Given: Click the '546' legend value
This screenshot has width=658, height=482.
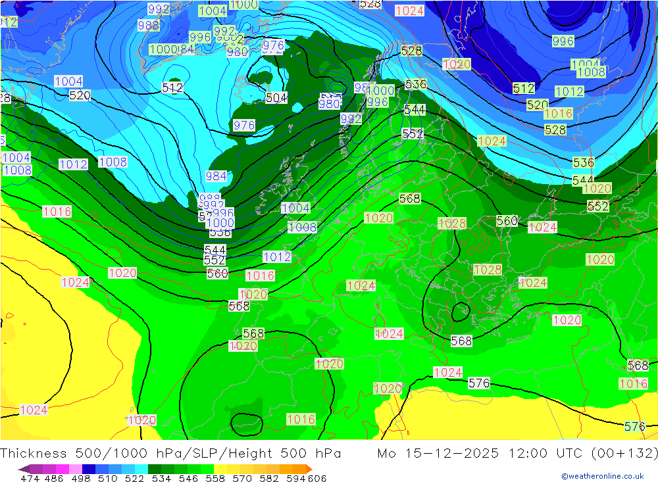Looking at the screenshot, I should coord(188,478).
